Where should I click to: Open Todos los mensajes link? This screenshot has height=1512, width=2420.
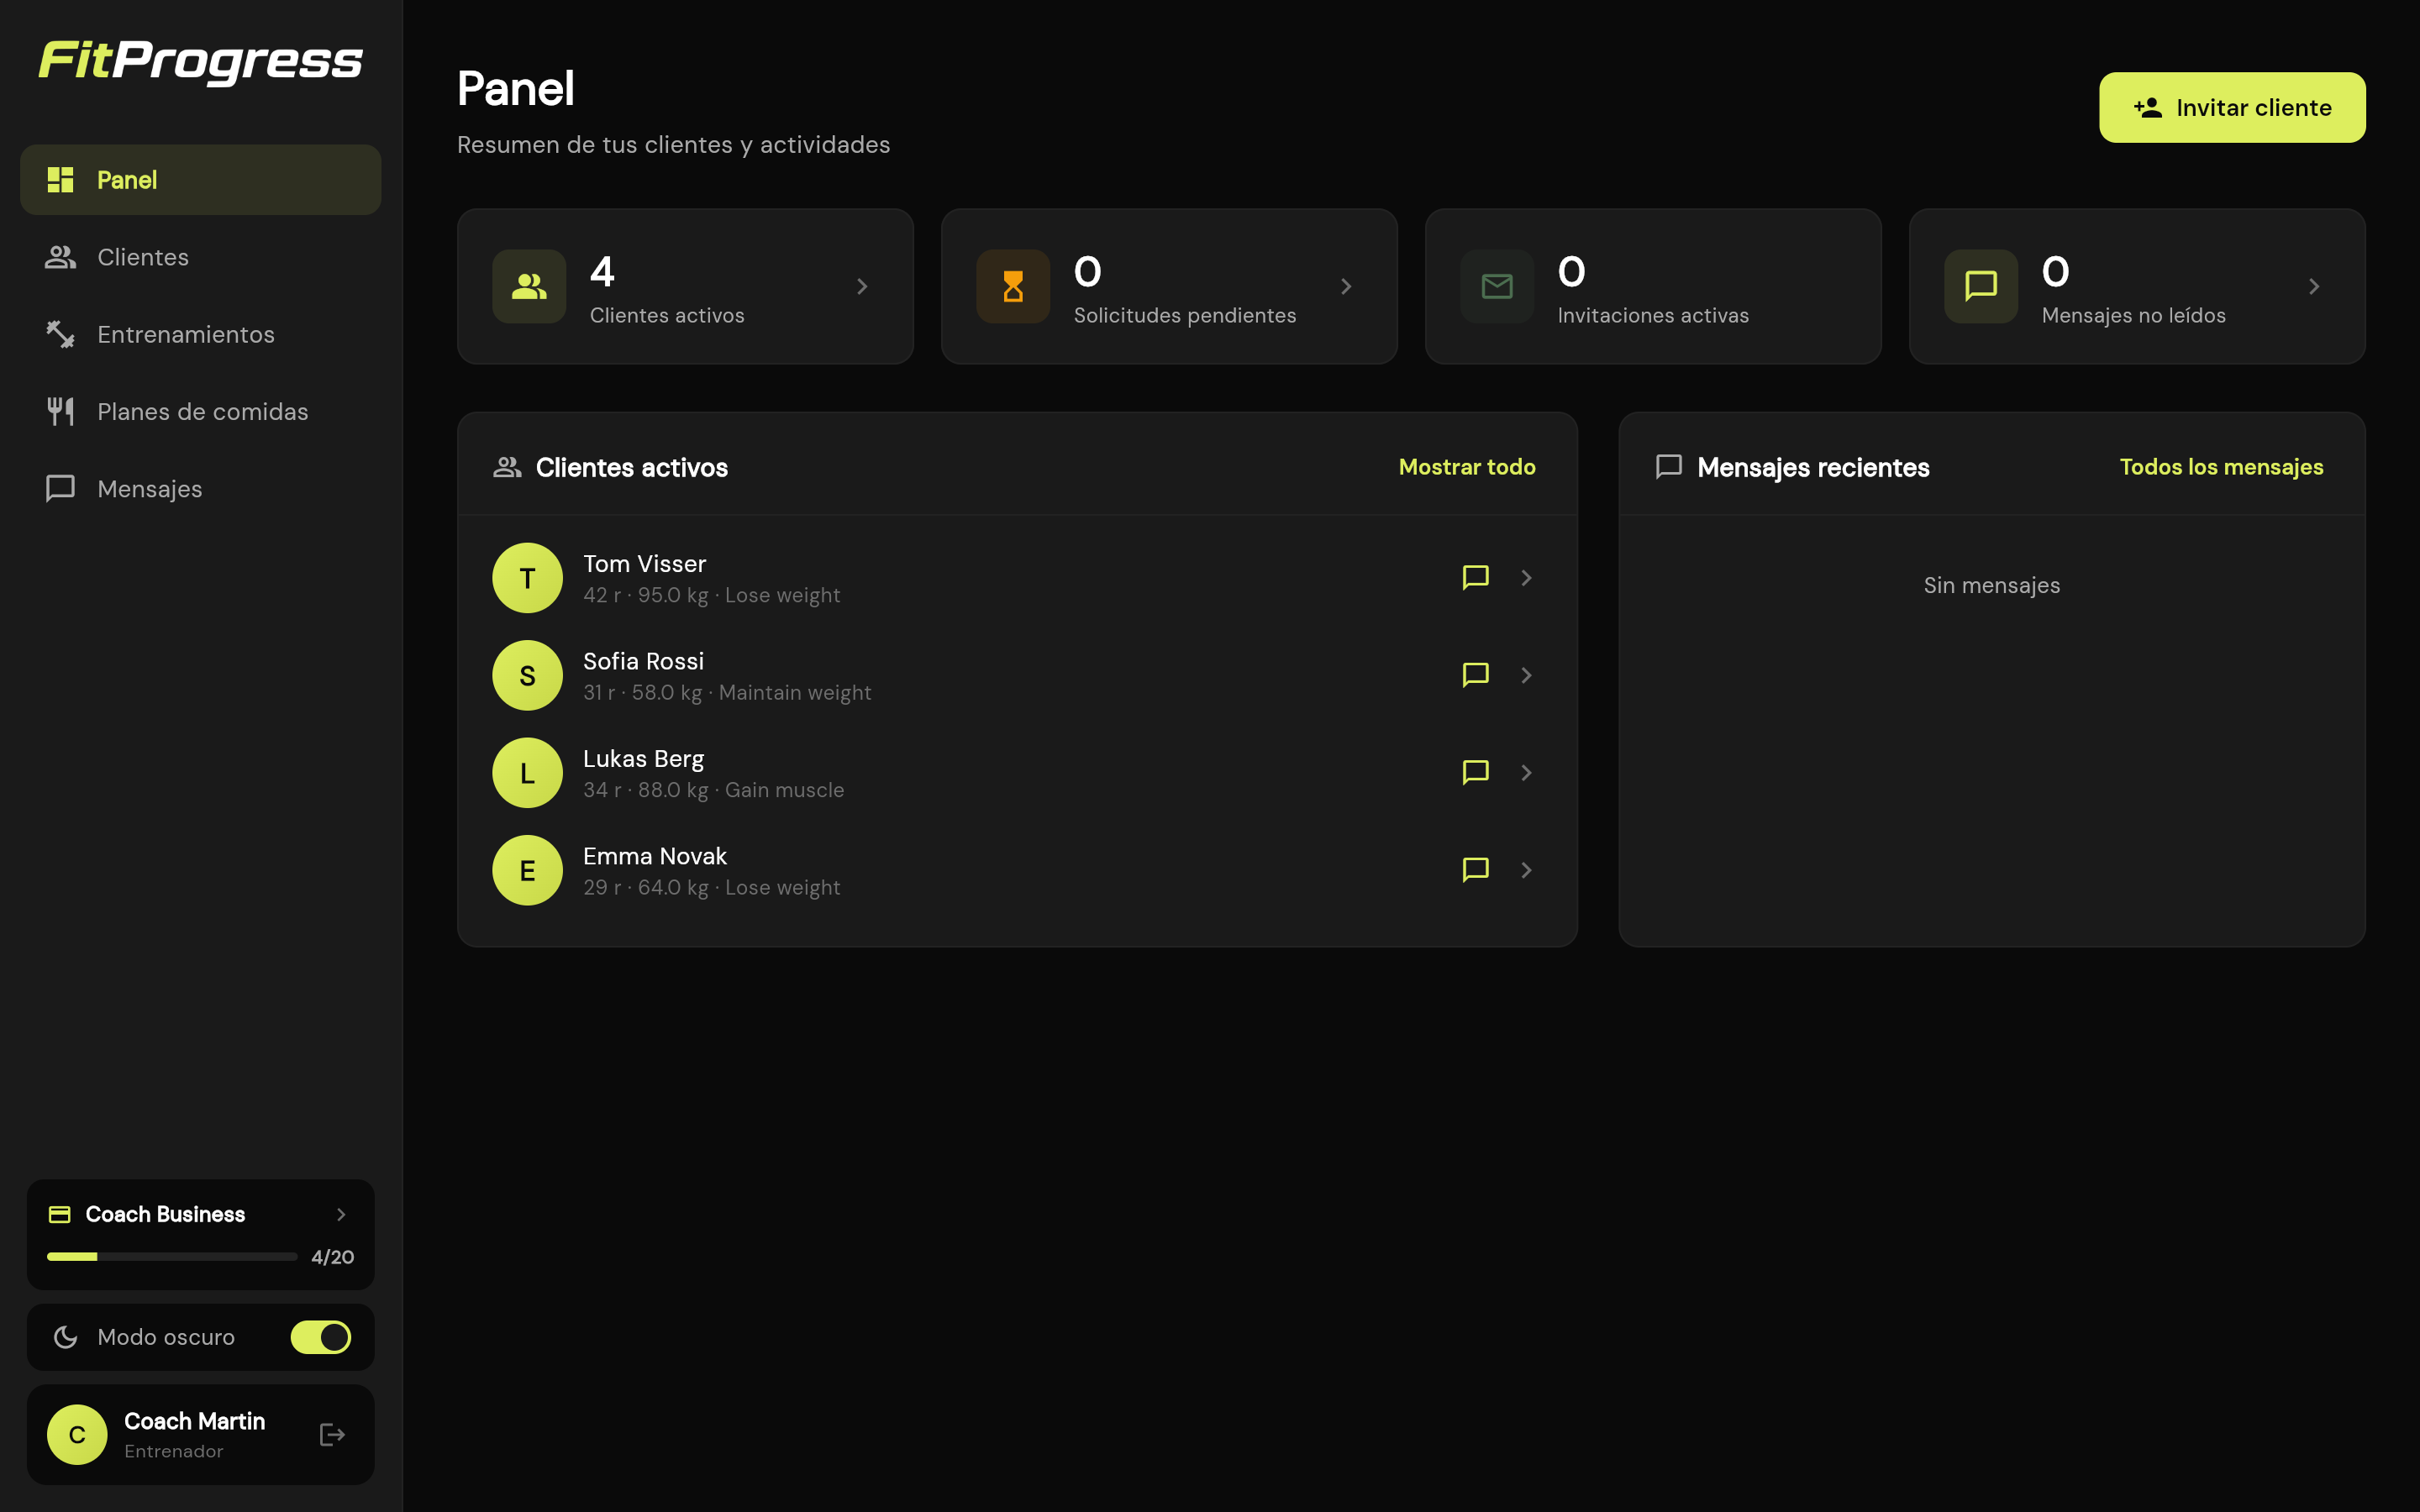pos(2221,467)
